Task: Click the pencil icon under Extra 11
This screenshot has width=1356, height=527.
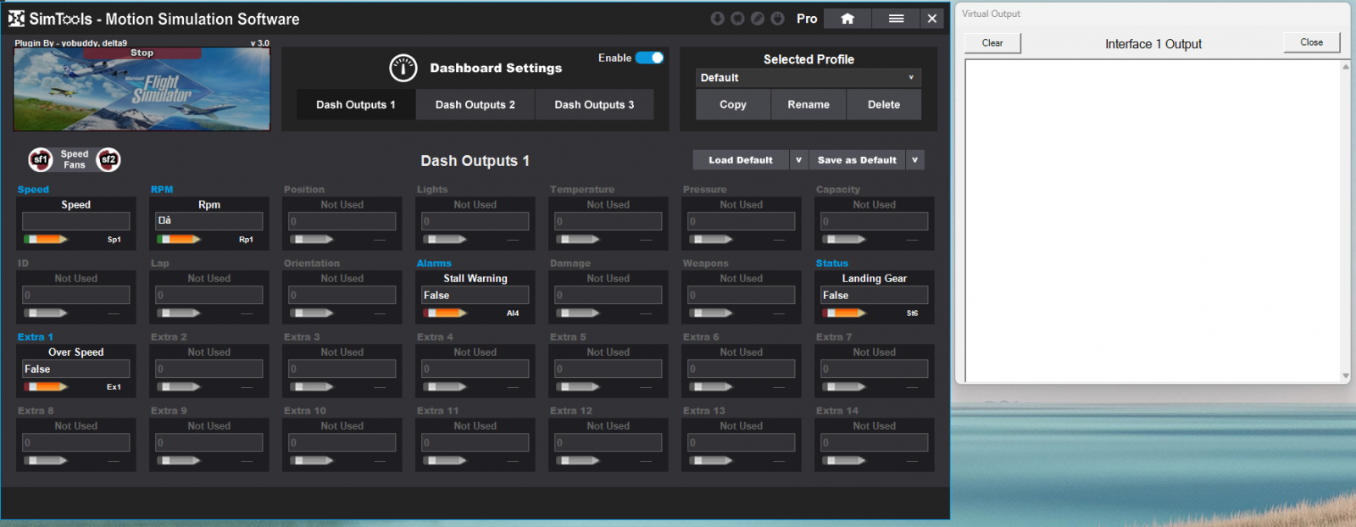Action: (445, 461)
